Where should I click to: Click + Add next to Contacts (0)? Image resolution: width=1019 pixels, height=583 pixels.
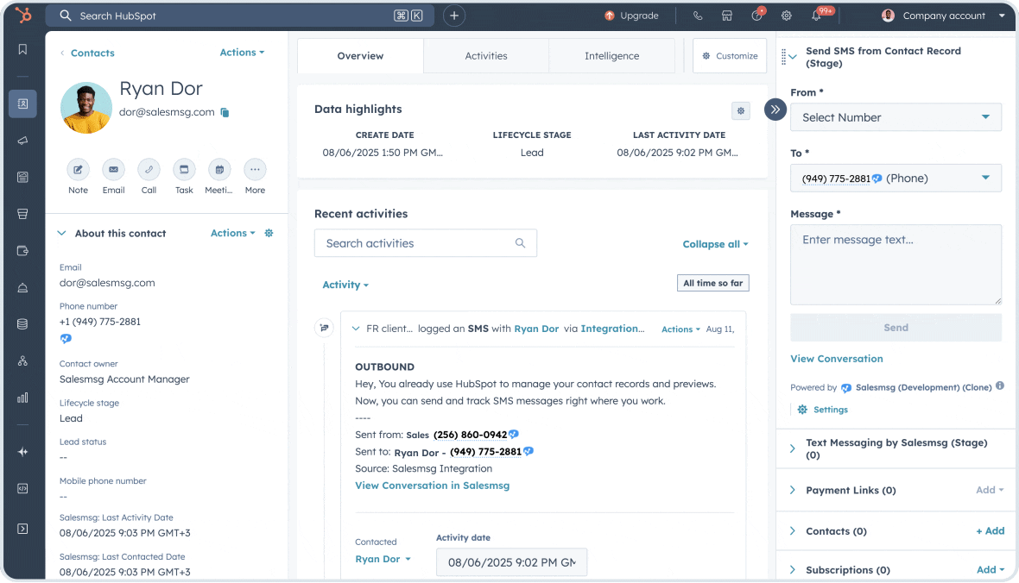[x=991, y=531]
